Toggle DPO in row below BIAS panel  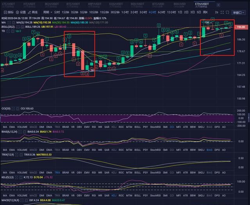pyautogui.click(x=217, y=150)
